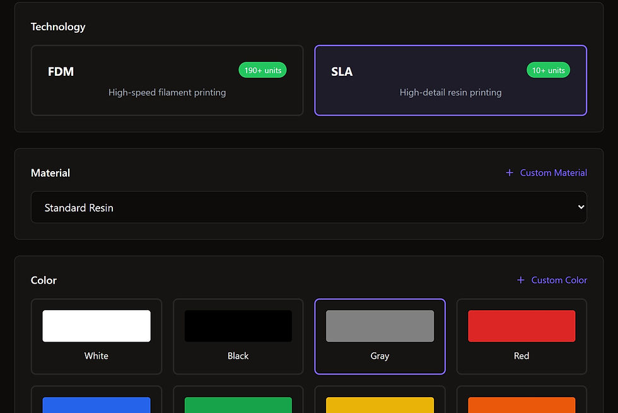This screenshot has height=413, width=618.
Task: Click the Material dropdown chevron arrow
Action: (581, 207)
